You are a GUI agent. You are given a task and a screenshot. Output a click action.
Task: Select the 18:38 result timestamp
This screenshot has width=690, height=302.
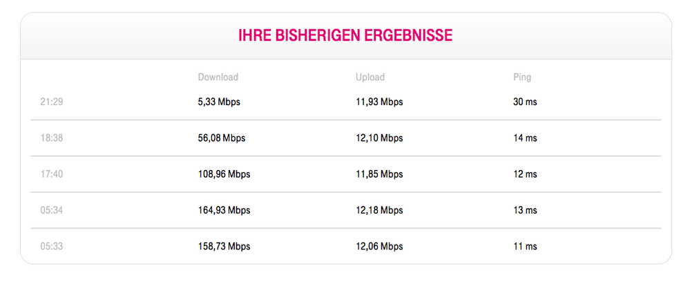pos(52,138)
